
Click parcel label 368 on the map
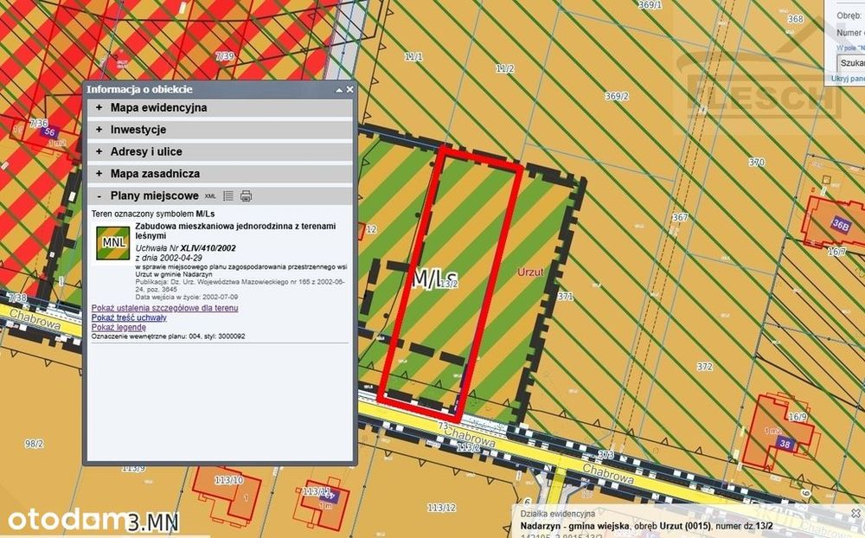point(796,19)
